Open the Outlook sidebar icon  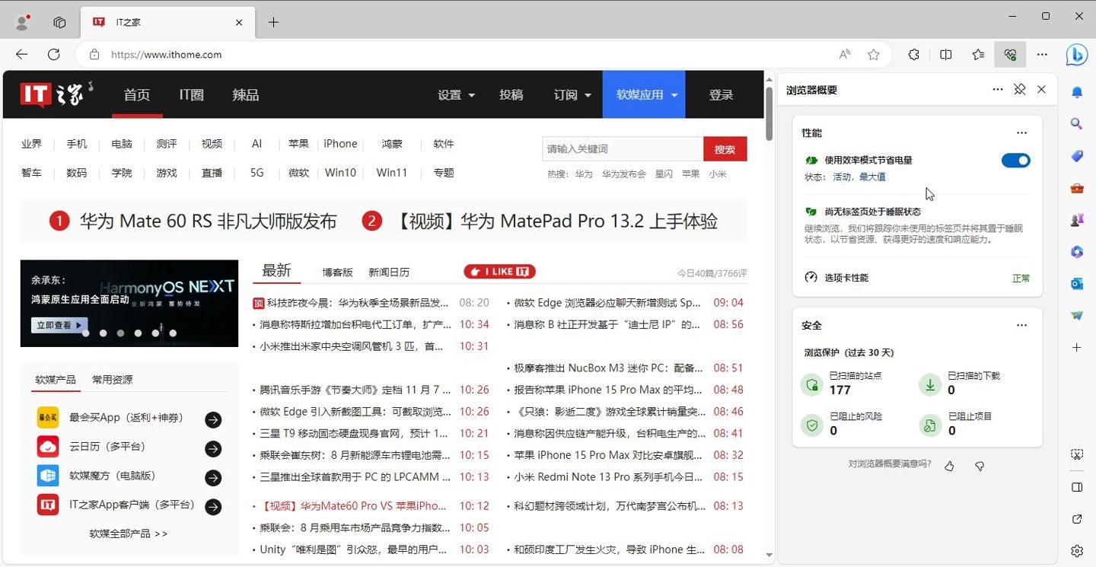1077,284
